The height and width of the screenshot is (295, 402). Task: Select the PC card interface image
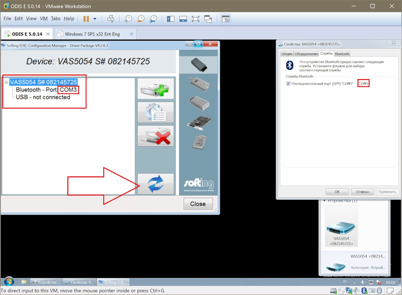(199, 142)
